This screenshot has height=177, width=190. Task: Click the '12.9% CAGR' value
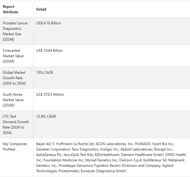[46, 116]
